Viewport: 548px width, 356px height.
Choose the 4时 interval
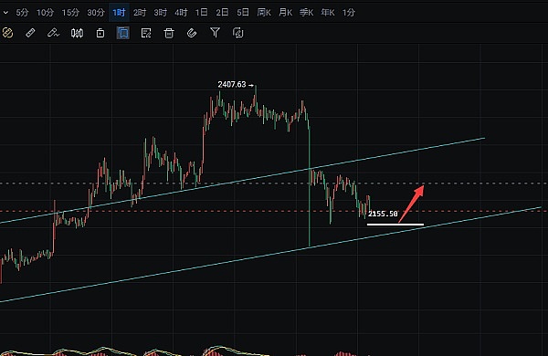point(181,13)
